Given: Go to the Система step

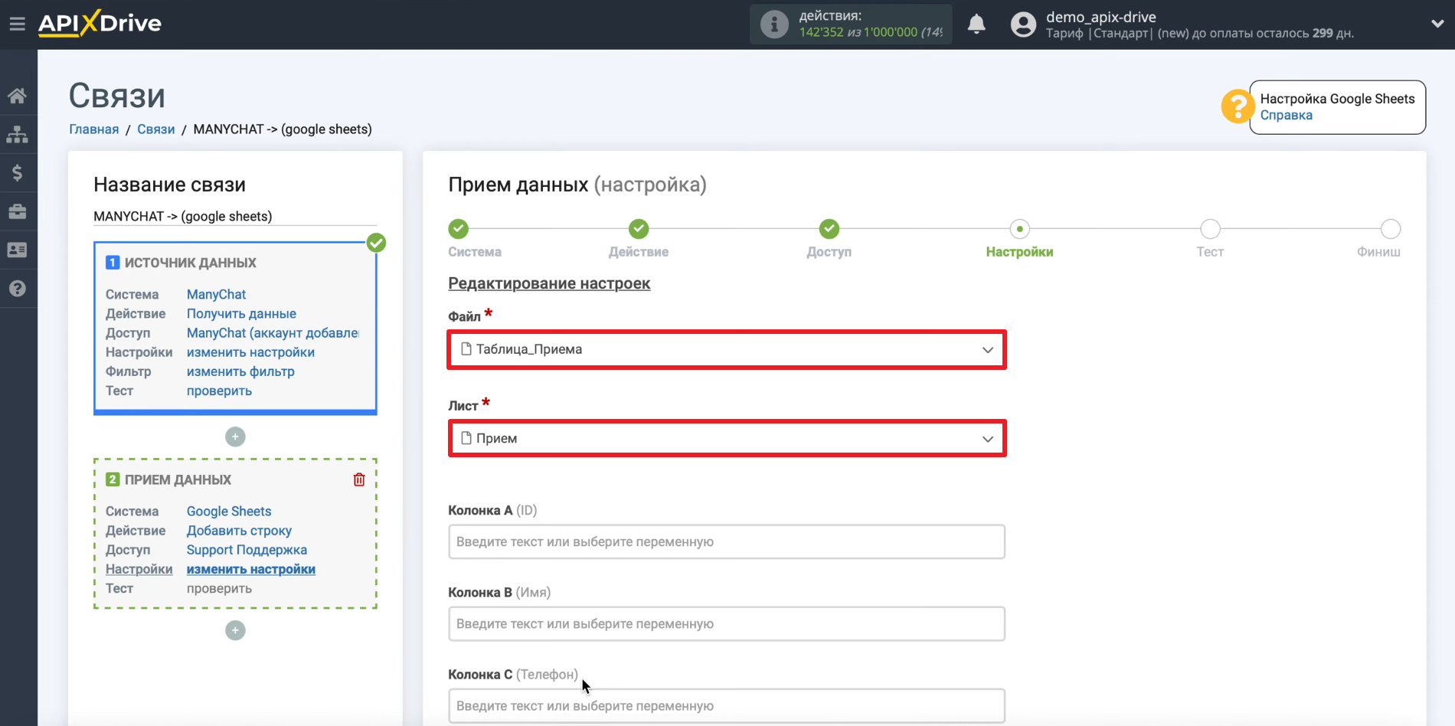Looking at the screenshot, I should (458, 229).
